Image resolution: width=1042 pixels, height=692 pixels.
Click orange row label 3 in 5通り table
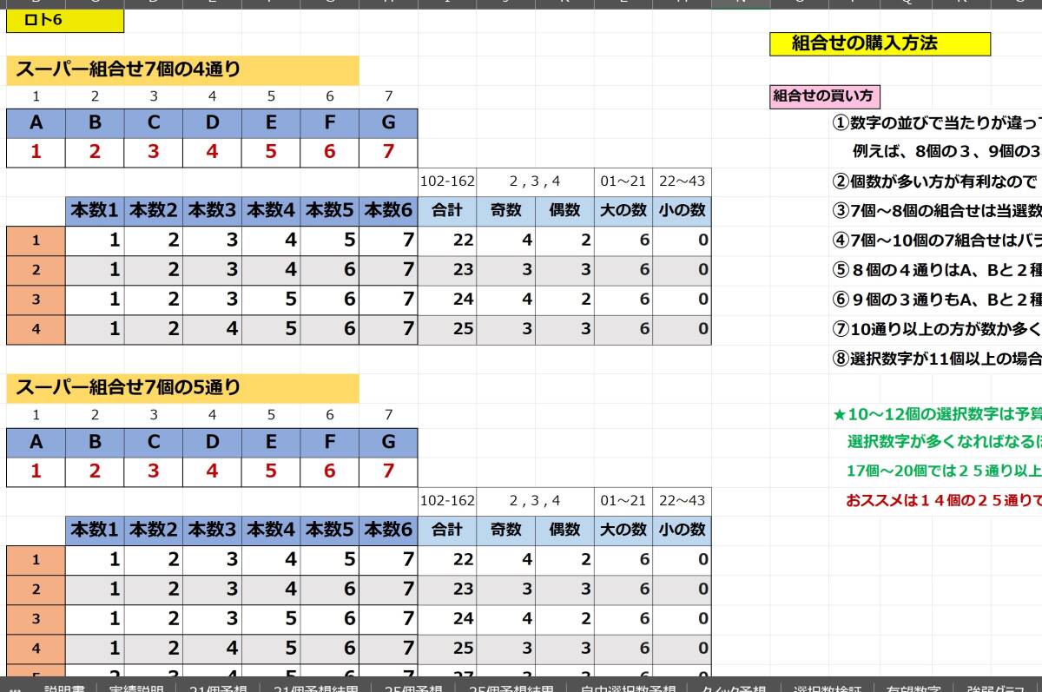point(36,619)
